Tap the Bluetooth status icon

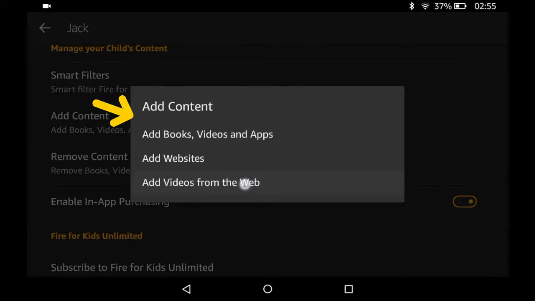click(411, 6)
